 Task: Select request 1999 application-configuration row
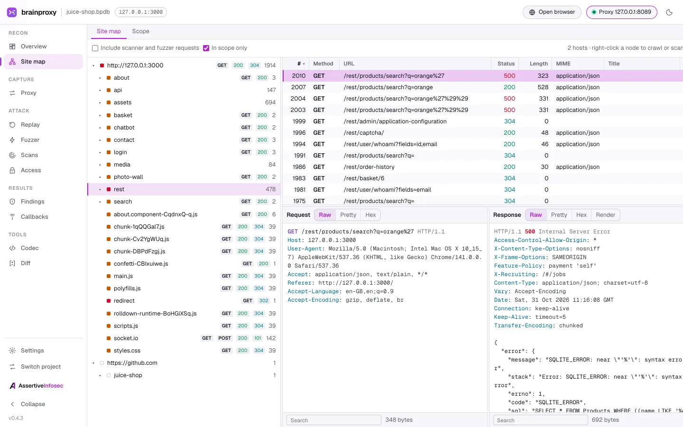(x=483, y=121)
